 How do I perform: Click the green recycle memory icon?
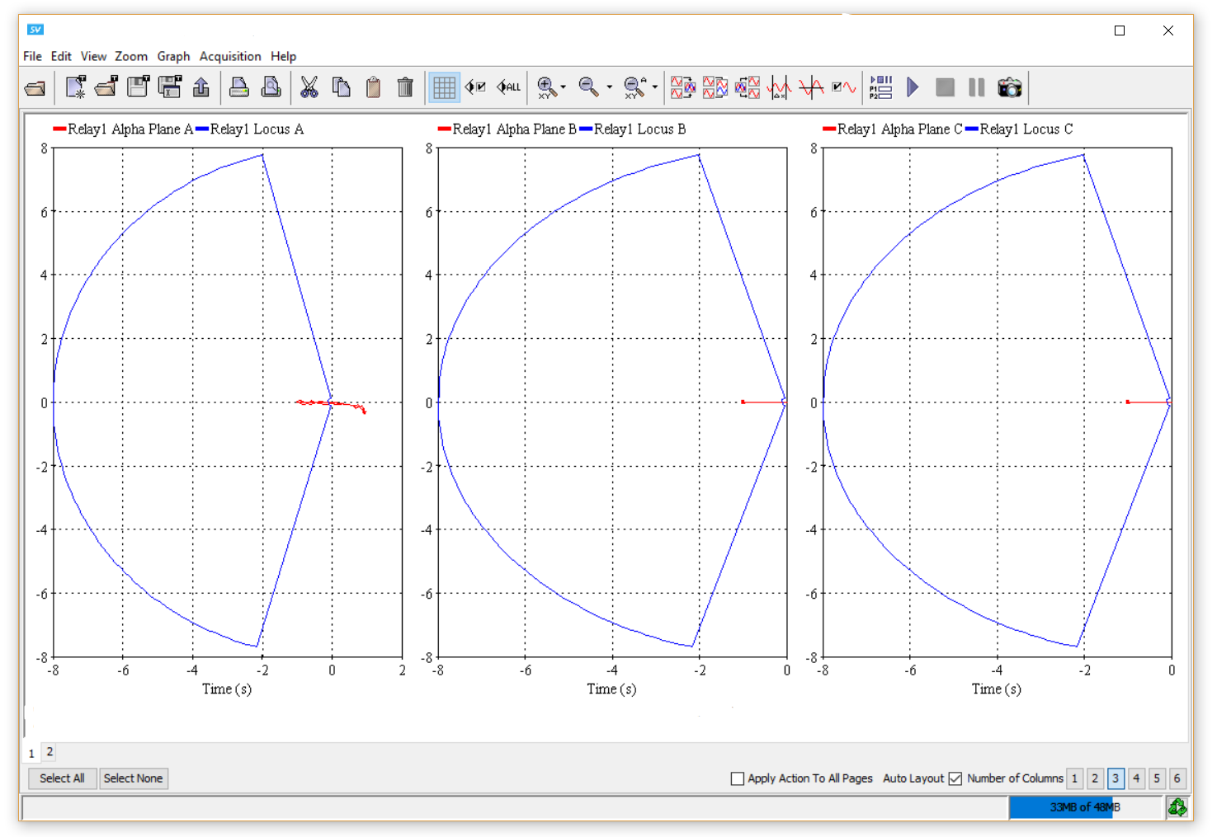1177,807
